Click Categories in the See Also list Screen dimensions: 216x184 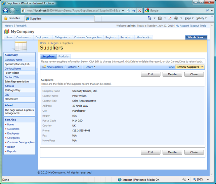13,138
